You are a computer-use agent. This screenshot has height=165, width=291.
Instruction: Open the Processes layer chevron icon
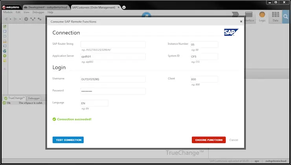click(x=235, y=15)
